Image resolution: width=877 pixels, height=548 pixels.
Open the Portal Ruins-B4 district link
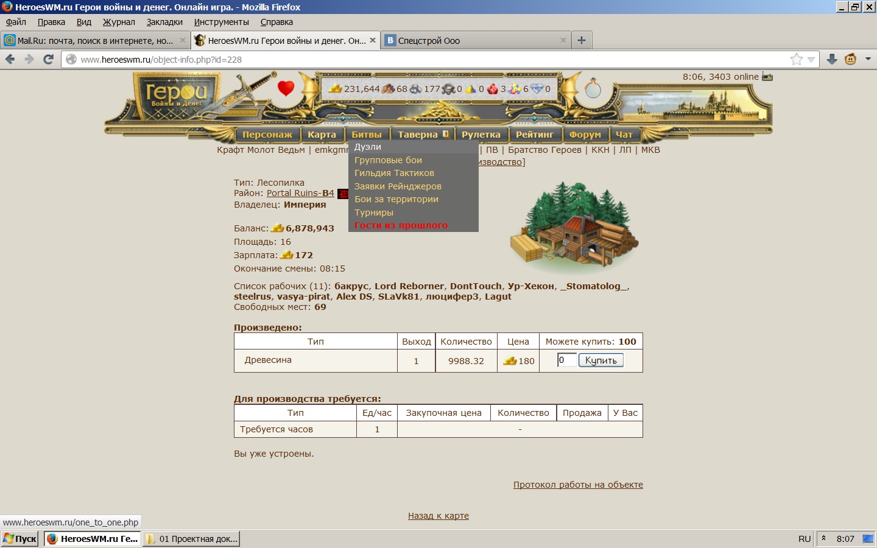point(300,193)
